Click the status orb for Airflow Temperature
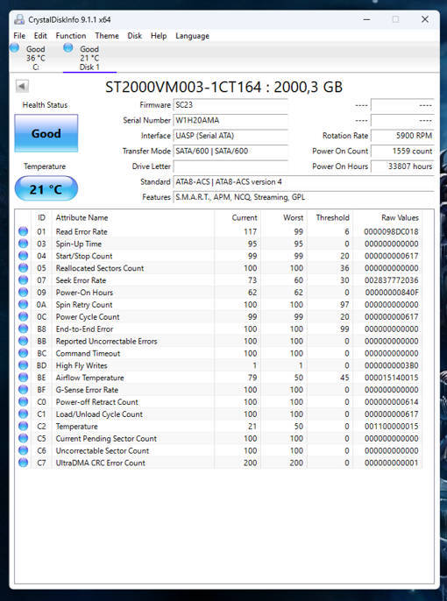Viewport: 447px width, 601px height. [24, 377]
